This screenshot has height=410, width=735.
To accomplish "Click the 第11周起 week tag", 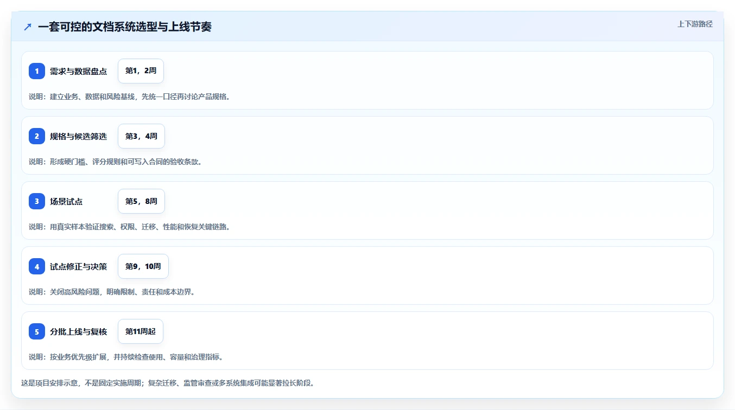I will [141, 331].
